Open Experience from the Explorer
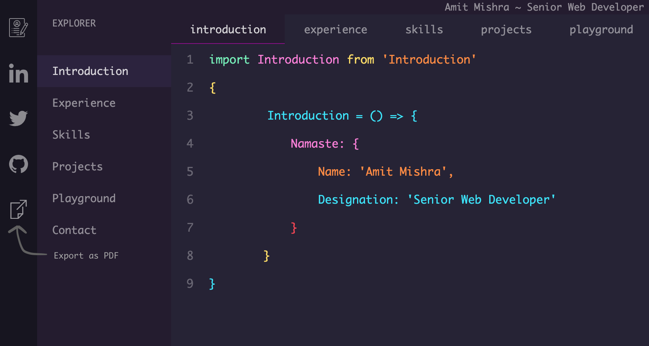Viewport: 649px width, 346px height. pos(84,103)
